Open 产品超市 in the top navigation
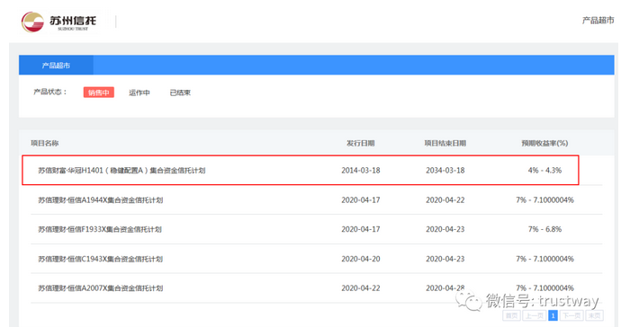621x327 pixels. (598, 20)
